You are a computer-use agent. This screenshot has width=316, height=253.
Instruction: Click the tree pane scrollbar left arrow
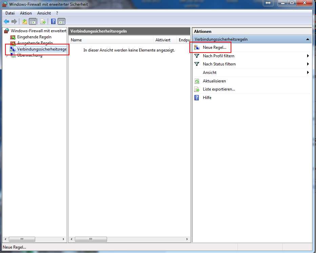coord(5,239)
